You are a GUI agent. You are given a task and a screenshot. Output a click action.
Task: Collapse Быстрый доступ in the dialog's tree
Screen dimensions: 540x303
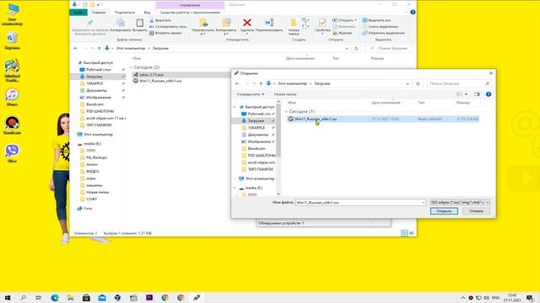click(235, 107)
